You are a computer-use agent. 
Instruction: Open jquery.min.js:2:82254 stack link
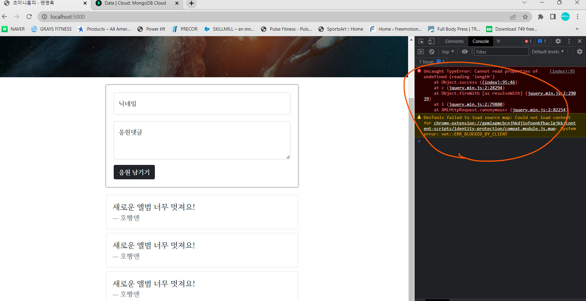tap(539, 110)
